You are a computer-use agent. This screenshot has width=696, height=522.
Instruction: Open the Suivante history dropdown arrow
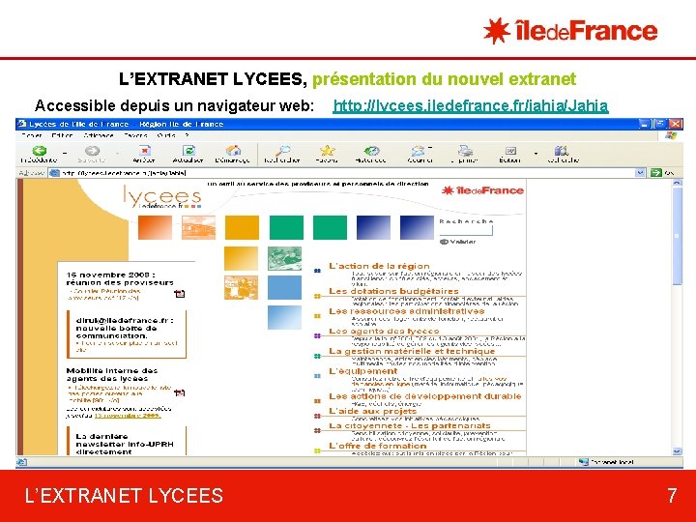click(x=118, y=153)
